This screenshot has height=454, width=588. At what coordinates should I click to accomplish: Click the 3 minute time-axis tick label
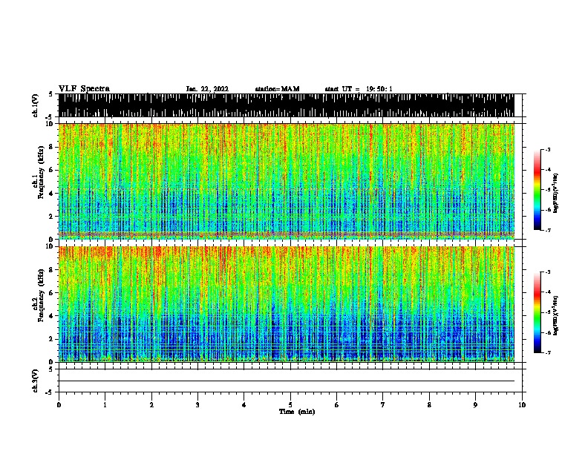point(197,405)
